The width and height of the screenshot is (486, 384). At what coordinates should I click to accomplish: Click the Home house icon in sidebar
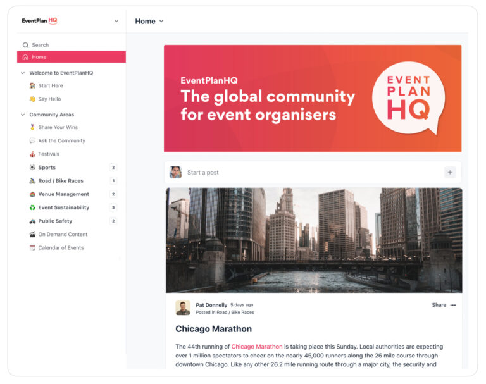25,57
